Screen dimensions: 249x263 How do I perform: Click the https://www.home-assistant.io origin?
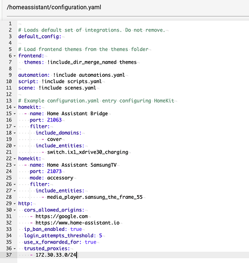click(77, 223)
